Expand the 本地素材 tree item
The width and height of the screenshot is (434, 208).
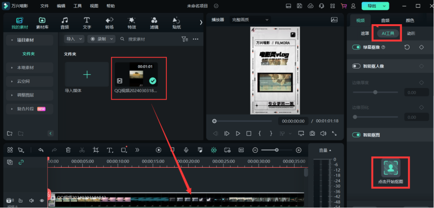(x=25, y=68)
